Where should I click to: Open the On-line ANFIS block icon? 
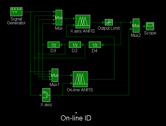[x=80, y=79]
